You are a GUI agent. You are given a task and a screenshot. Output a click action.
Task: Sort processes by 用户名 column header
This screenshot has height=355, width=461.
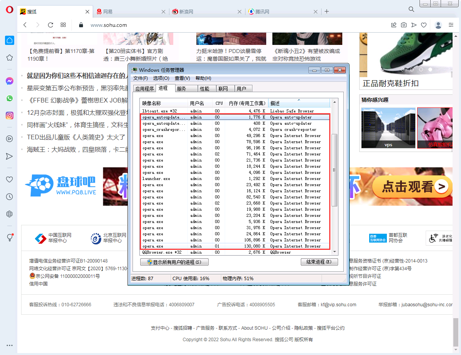click(x=201, y=103)
